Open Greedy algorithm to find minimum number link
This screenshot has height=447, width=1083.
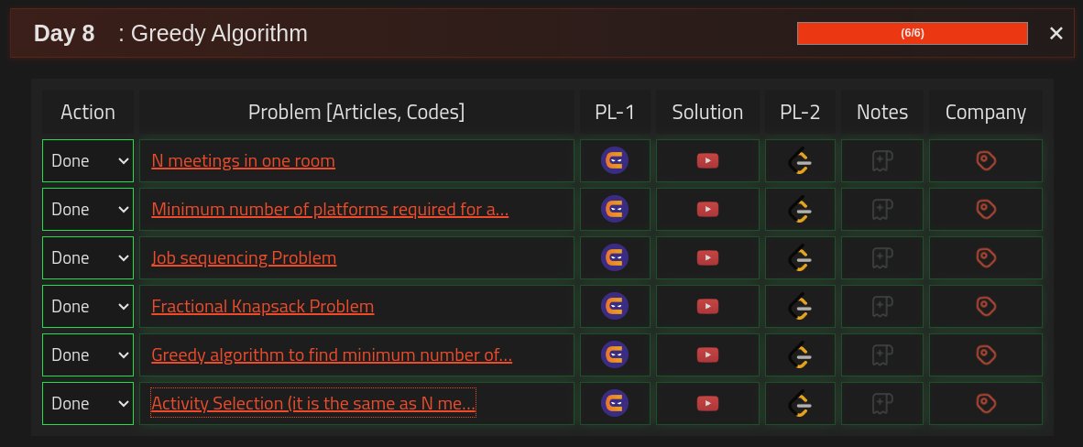(332, 354)
